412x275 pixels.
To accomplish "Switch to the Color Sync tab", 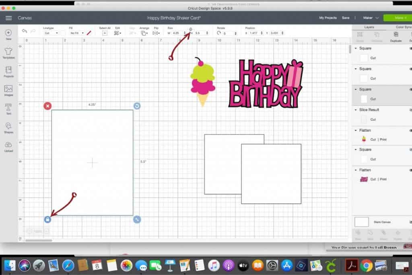I will click(x=404, y=27).
